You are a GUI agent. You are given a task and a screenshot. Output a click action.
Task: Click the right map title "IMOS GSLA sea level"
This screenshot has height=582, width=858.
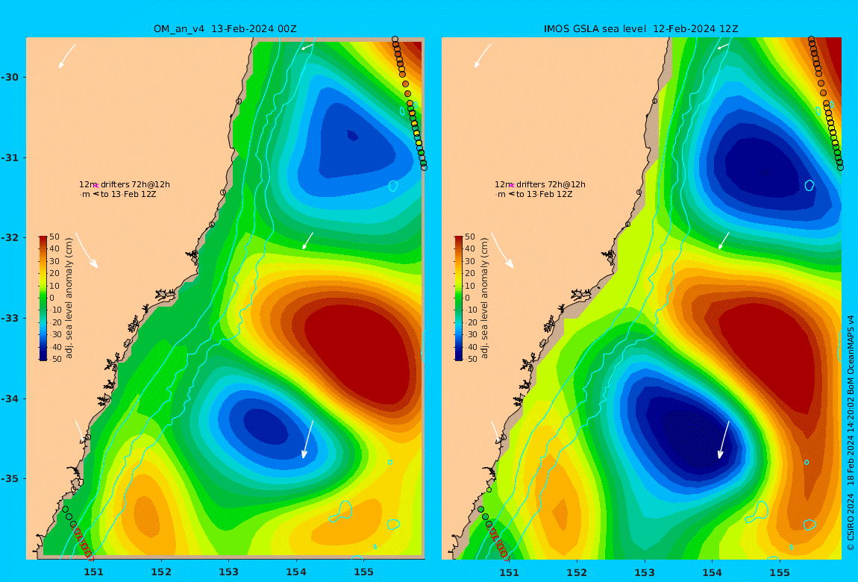pos(596,29)
